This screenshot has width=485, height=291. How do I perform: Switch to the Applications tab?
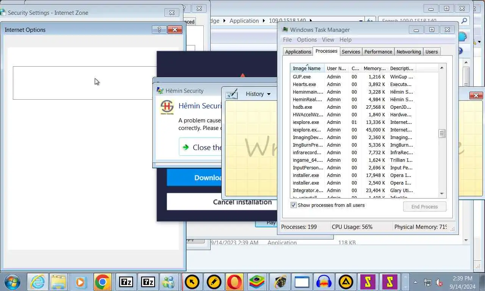(x=298, y=52)
